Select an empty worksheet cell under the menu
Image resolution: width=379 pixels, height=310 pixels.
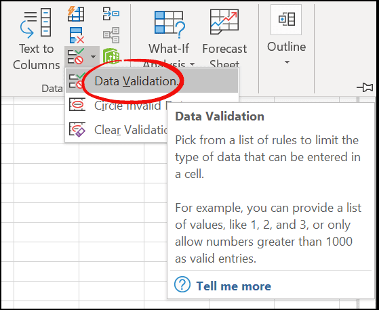[x=111, y=173]
